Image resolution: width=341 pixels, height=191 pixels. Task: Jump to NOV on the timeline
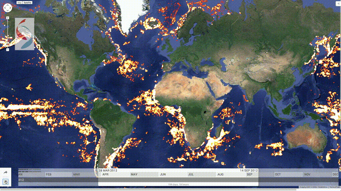(x=307, y=174)
